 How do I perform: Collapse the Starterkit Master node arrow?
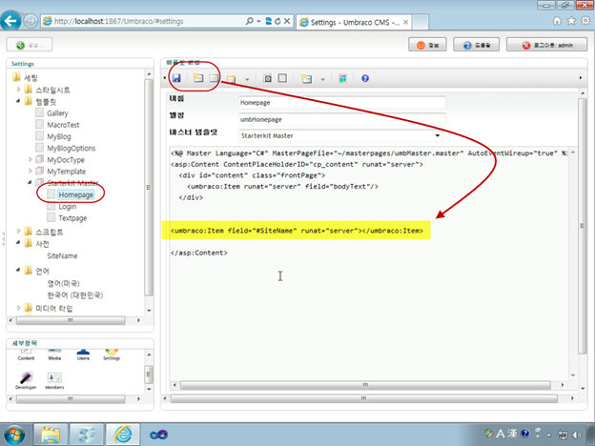(x=30, y=182)
